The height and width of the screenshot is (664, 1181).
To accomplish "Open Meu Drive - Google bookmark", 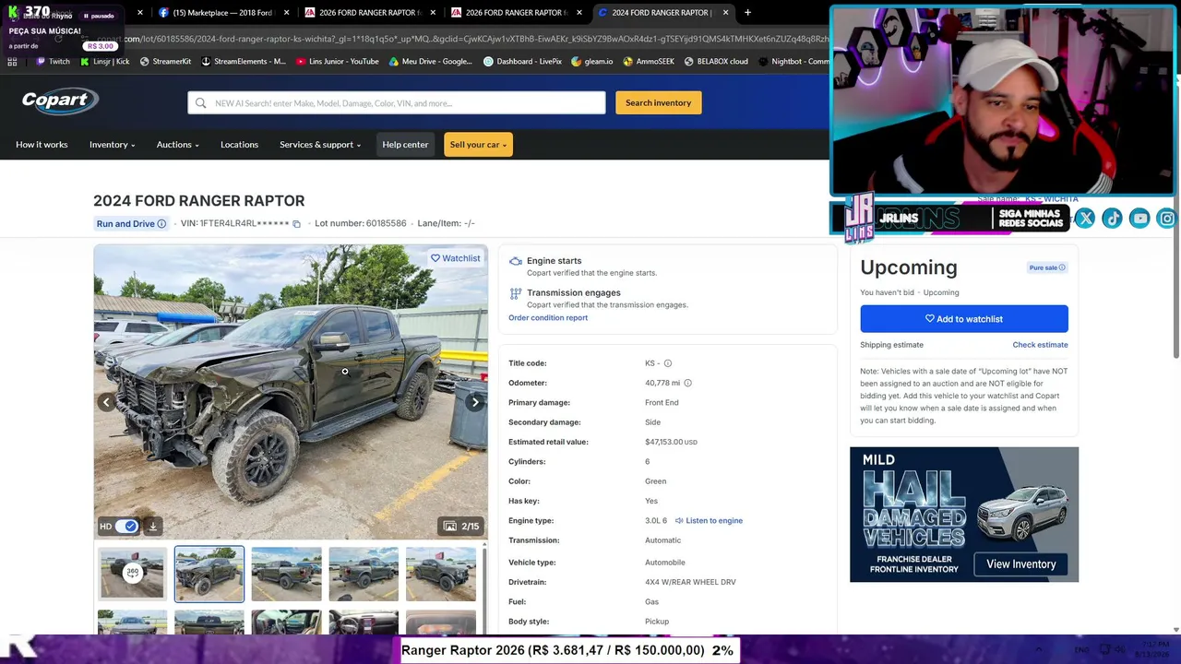I will click(x=430, y=62).
